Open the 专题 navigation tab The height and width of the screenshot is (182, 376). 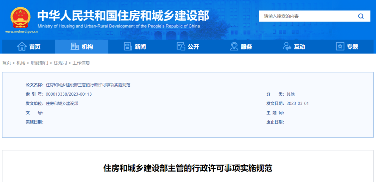(x=347, y=47)
